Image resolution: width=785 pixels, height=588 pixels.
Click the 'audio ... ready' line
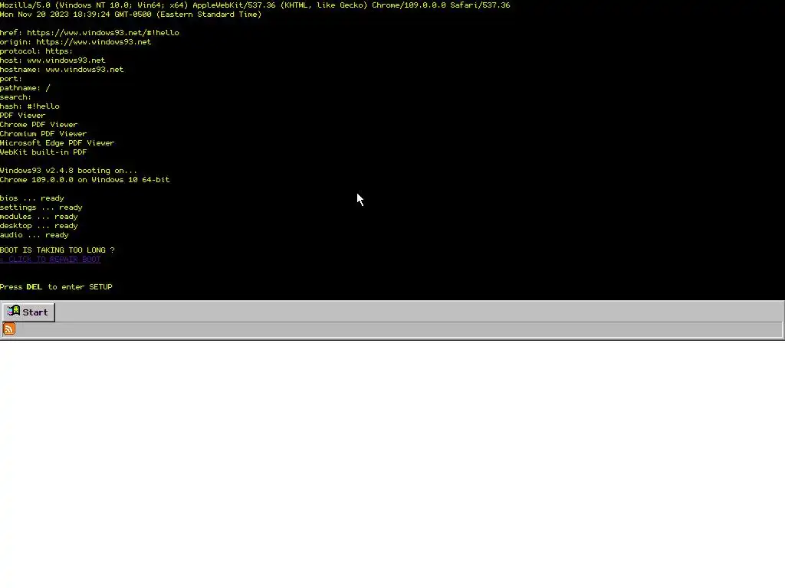pos(34,235)
